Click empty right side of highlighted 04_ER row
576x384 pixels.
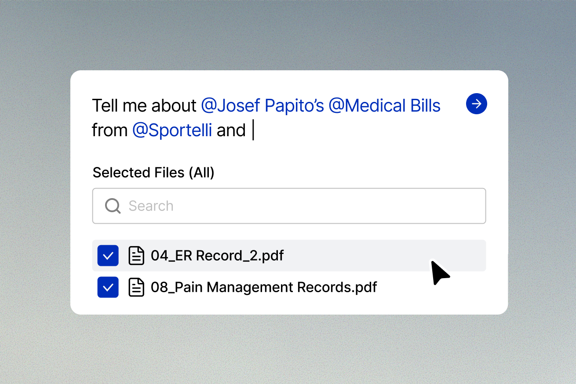374,255
